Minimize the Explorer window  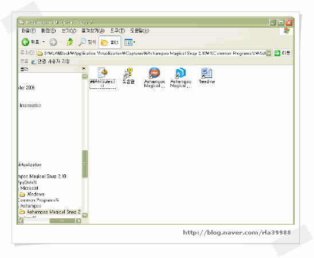click(273, 22)
